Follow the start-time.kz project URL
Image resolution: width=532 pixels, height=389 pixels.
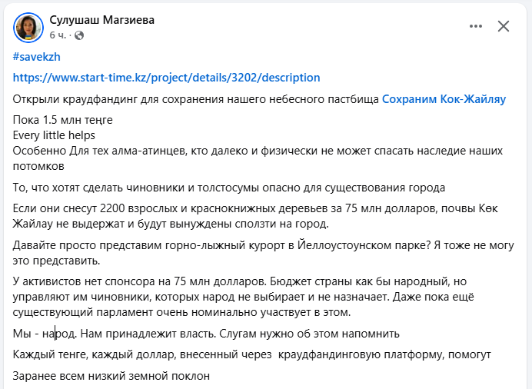[x=167, y=78]
